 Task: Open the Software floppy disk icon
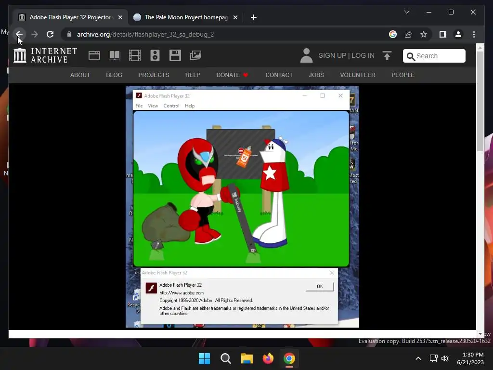click(x=175, y=55)
